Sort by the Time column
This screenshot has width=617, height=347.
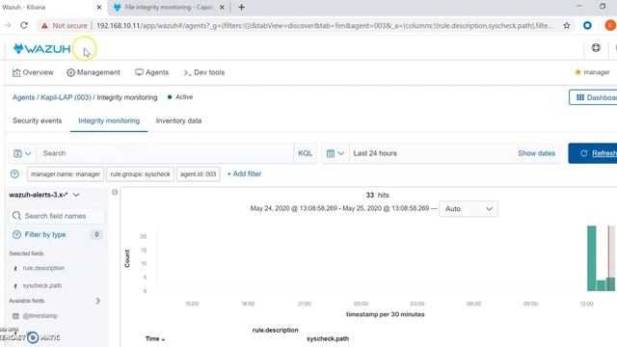point(155,338)
